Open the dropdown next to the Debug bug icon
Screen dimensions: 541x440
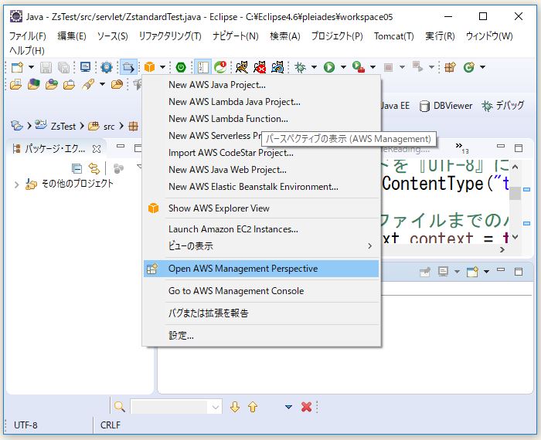(314, 67)
